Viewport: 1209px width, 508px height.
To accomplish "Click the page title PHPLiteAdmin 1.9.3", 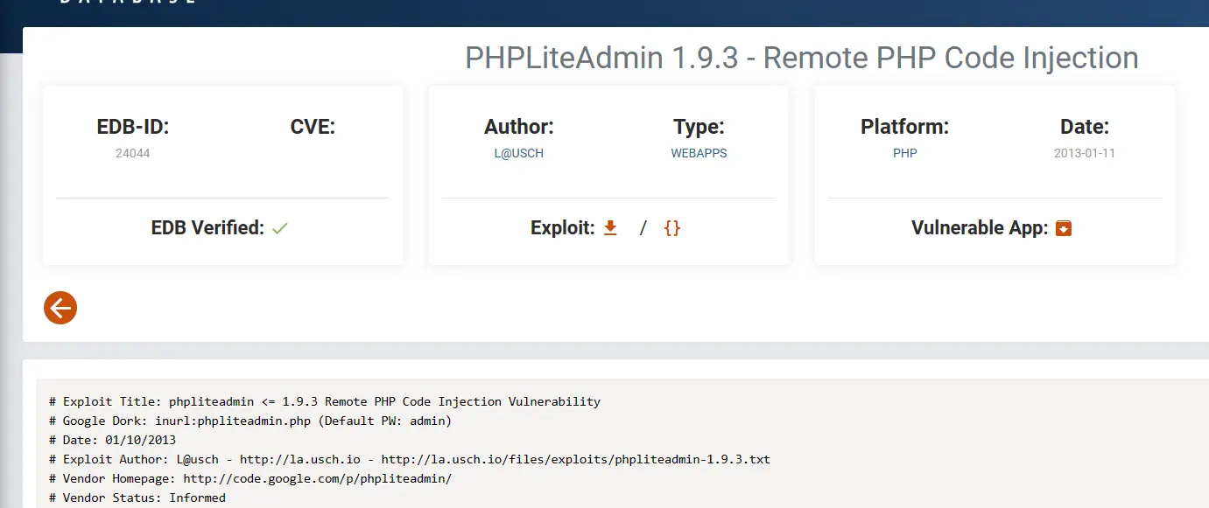I will 801,58.
